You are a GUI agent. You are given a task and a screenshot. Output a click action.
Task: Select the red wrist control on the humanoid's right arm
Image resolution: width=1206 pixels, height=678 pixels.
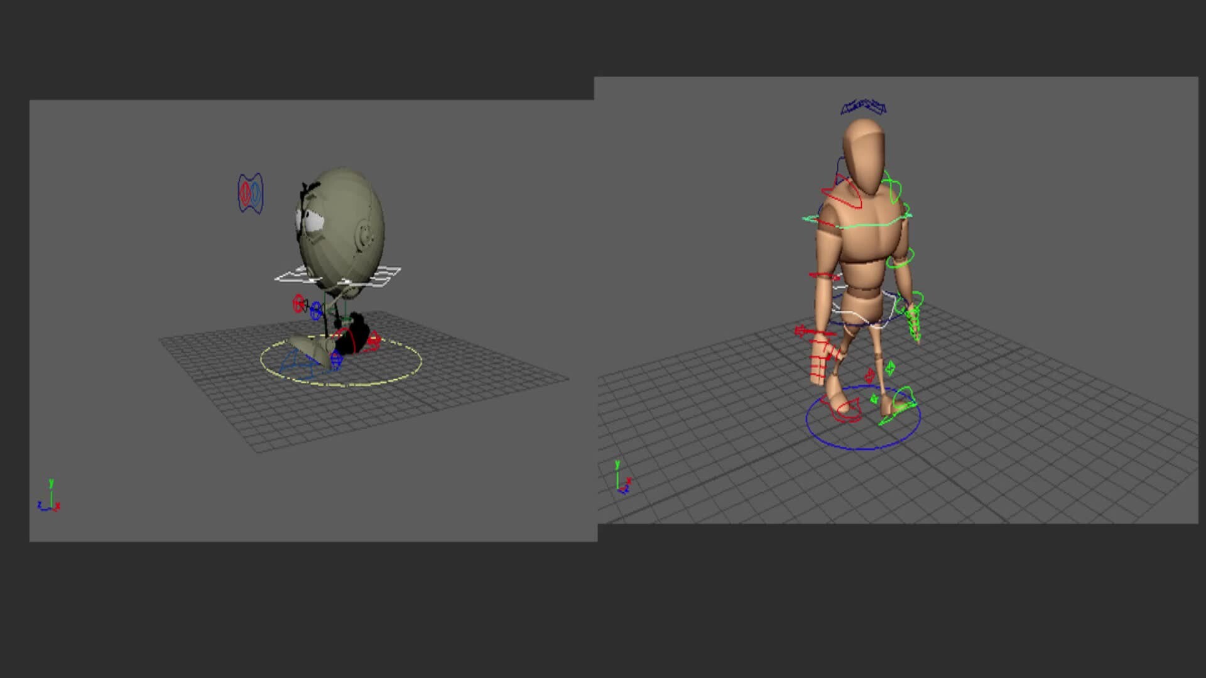click(822, 333)
